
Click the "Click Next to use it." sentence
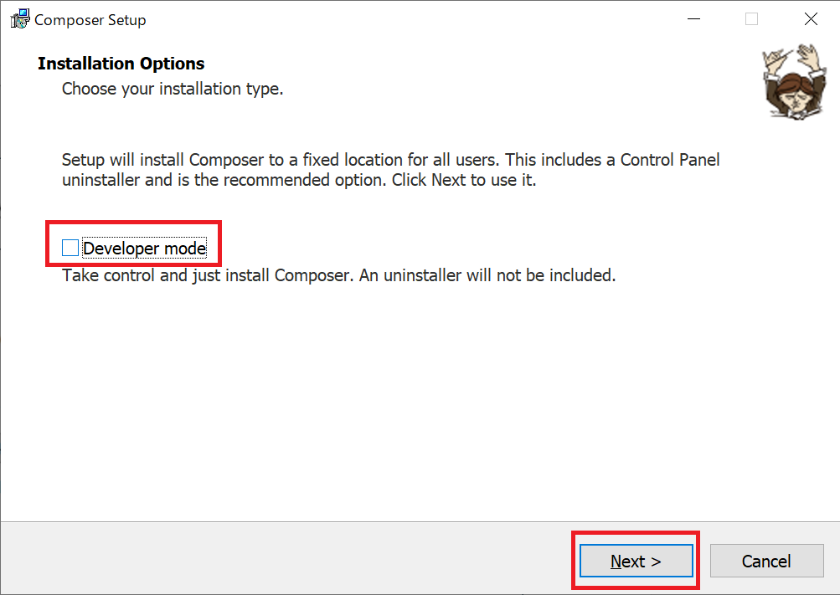pyautogui.click(x=464, y=180)
